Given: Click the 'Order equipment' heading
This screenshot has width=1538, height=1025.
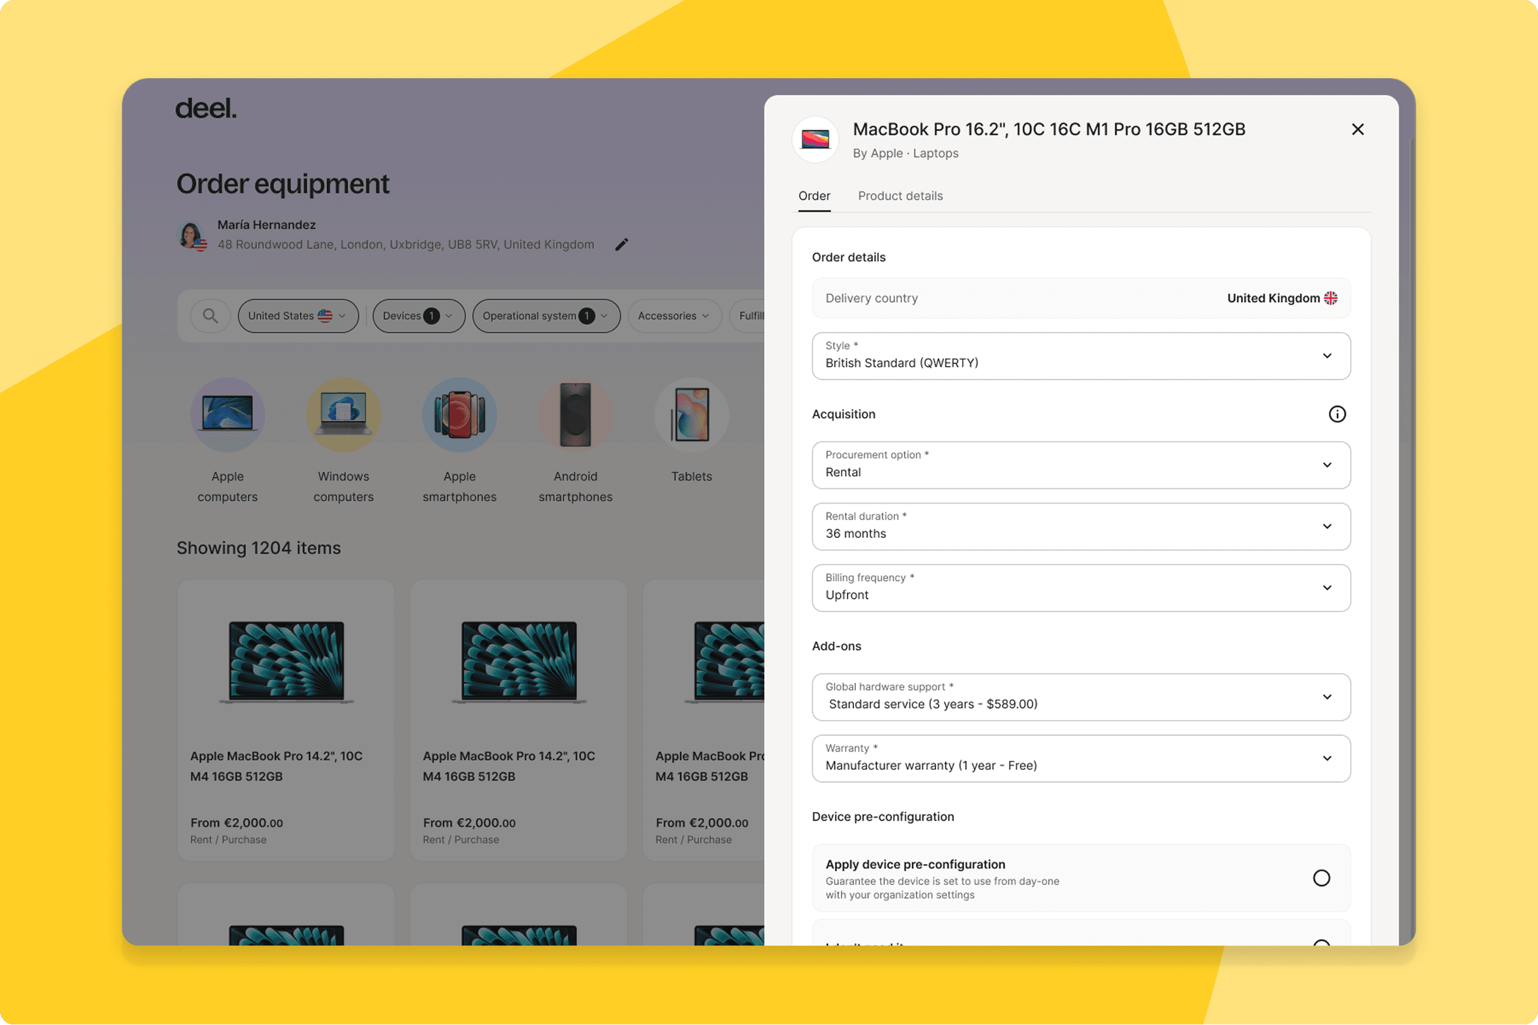Looking at the screenshot, I should pos(283,184).
